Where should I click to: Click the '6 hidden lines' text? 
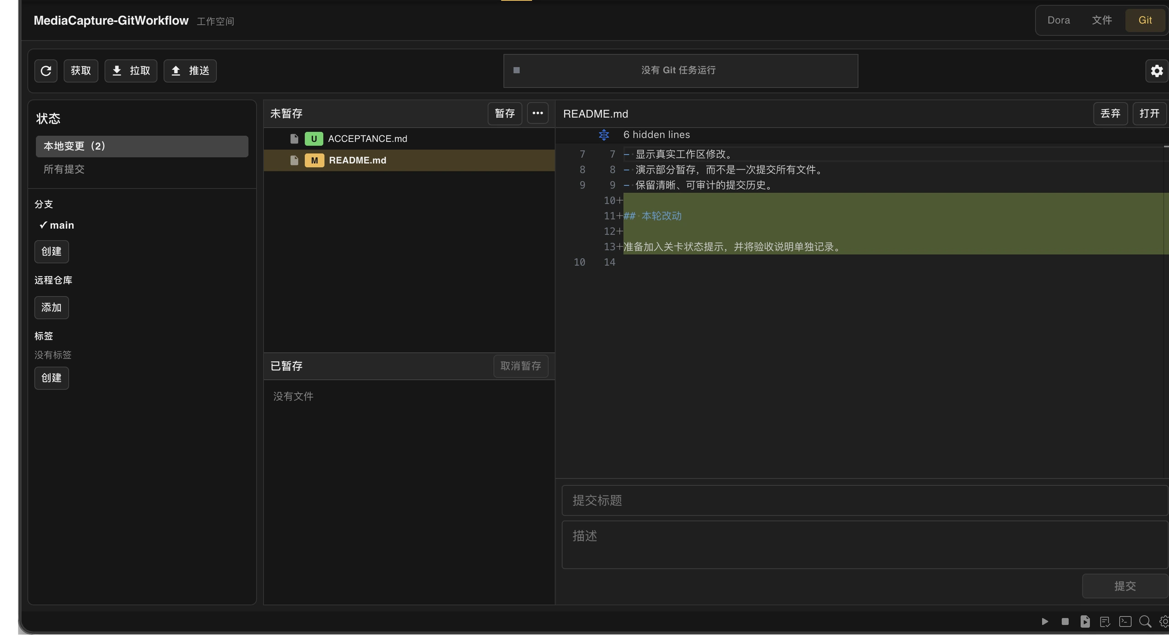657,135
